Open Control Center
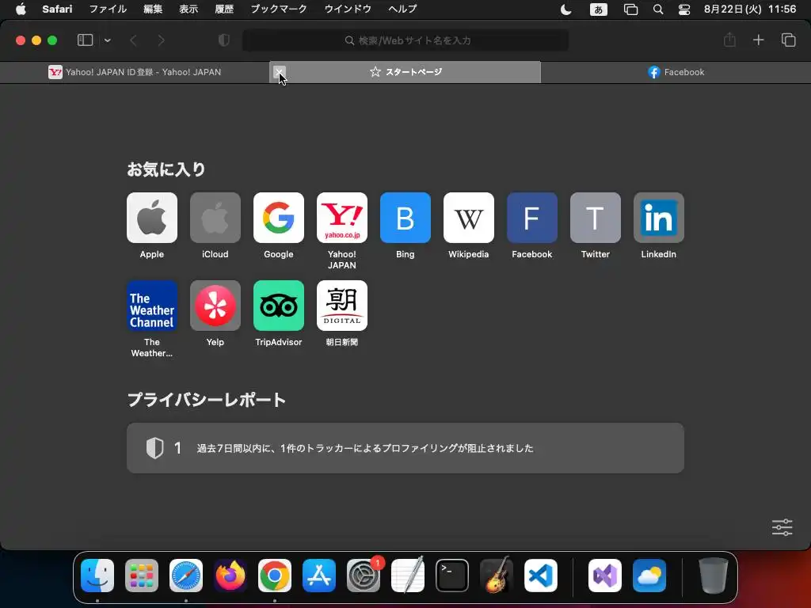 [x=683, y=9]
